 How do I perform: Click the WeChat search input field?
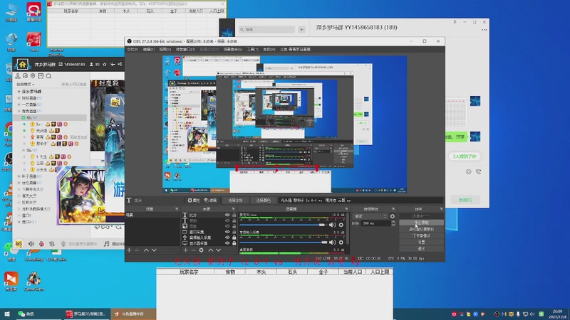pyautogui.click(x=266, y=29)
